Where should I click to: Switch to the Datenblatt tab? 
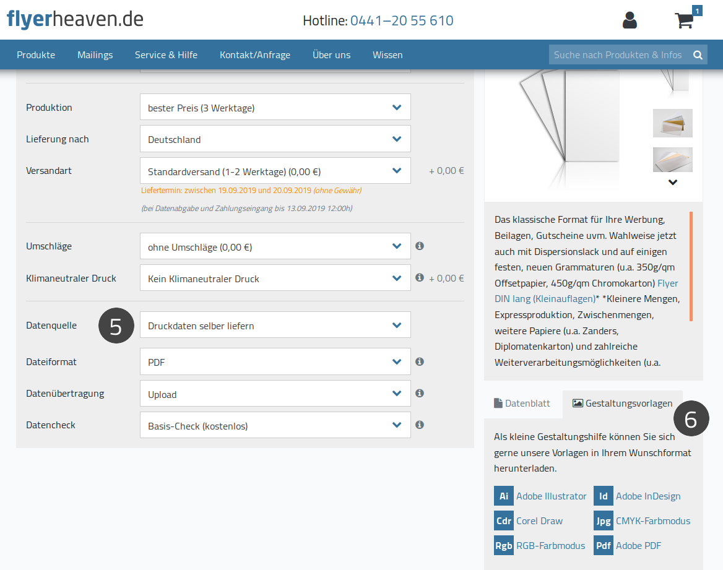[x=522, y=404]
